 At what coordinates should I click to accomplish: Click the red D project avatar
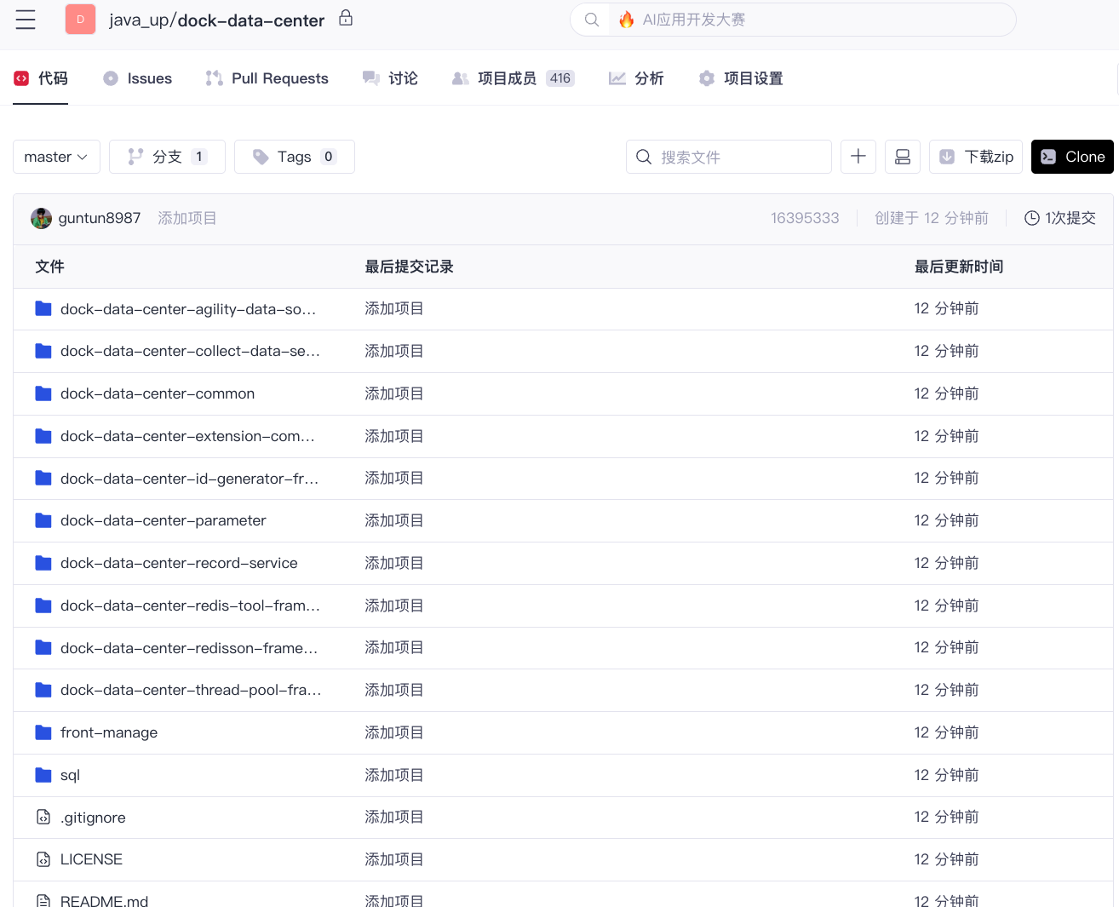80,20
